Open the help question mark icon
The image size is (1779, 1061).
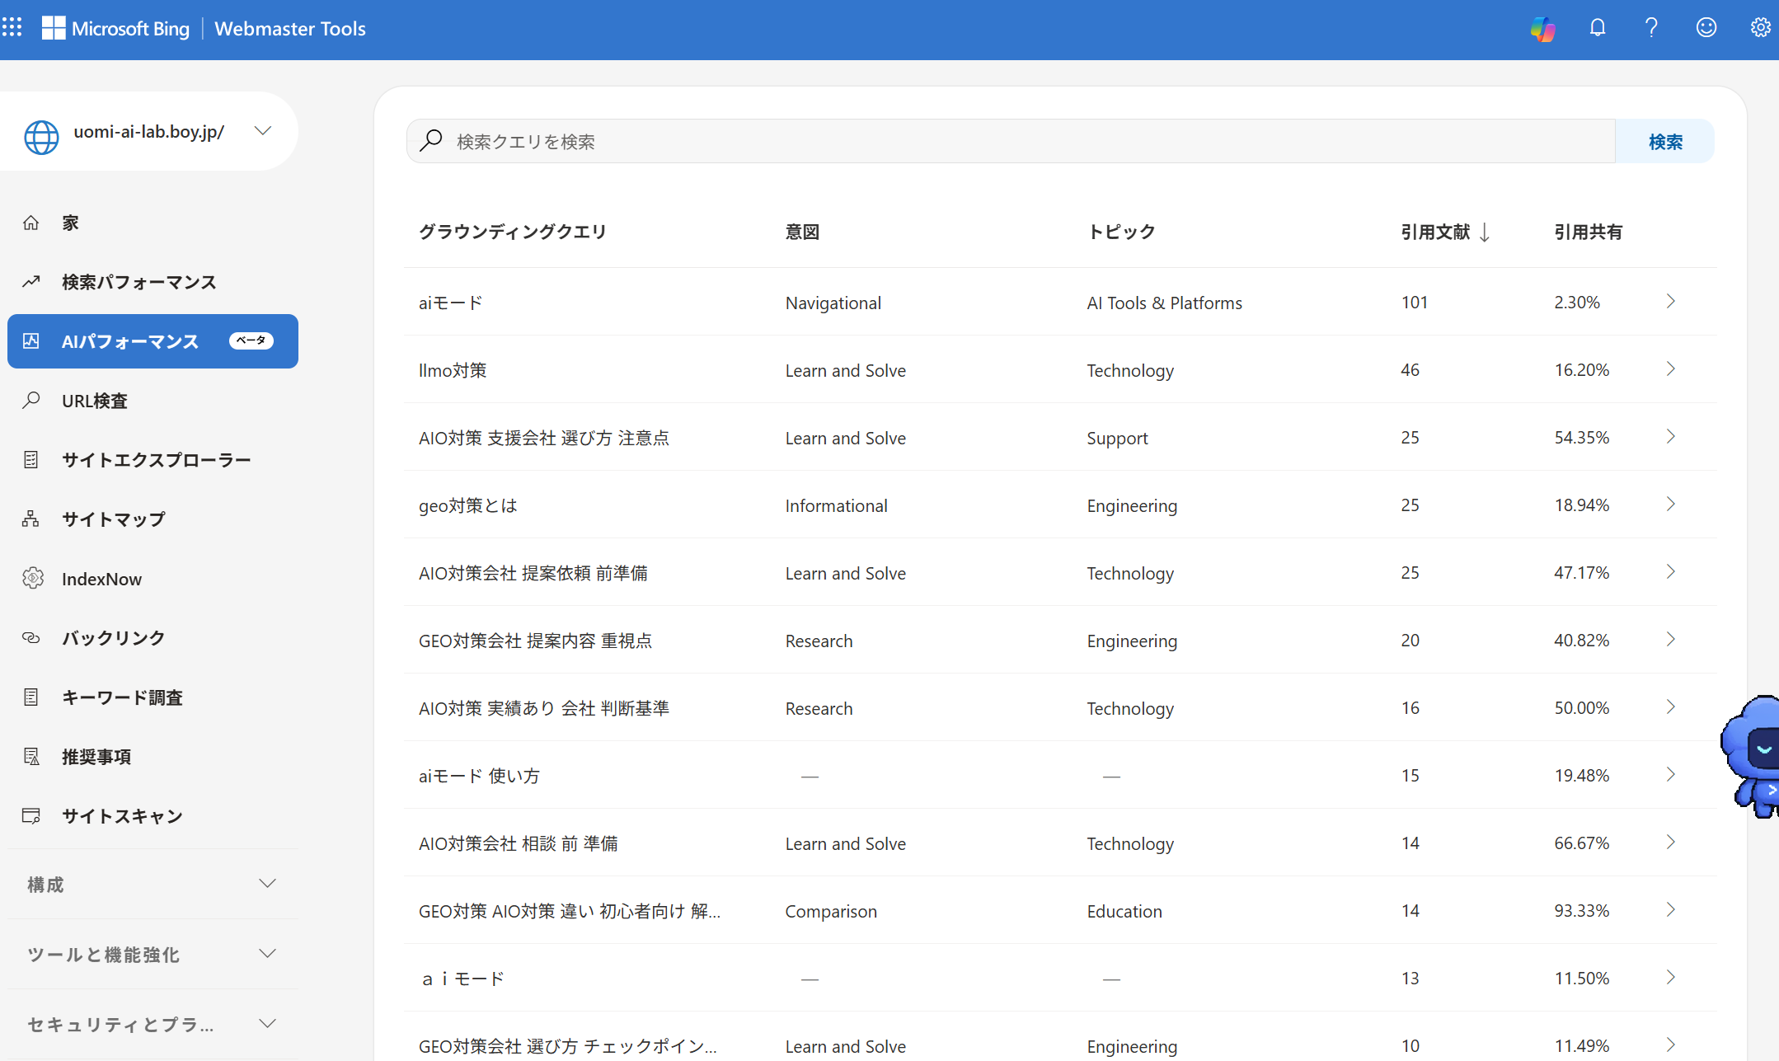(1651, 28)
